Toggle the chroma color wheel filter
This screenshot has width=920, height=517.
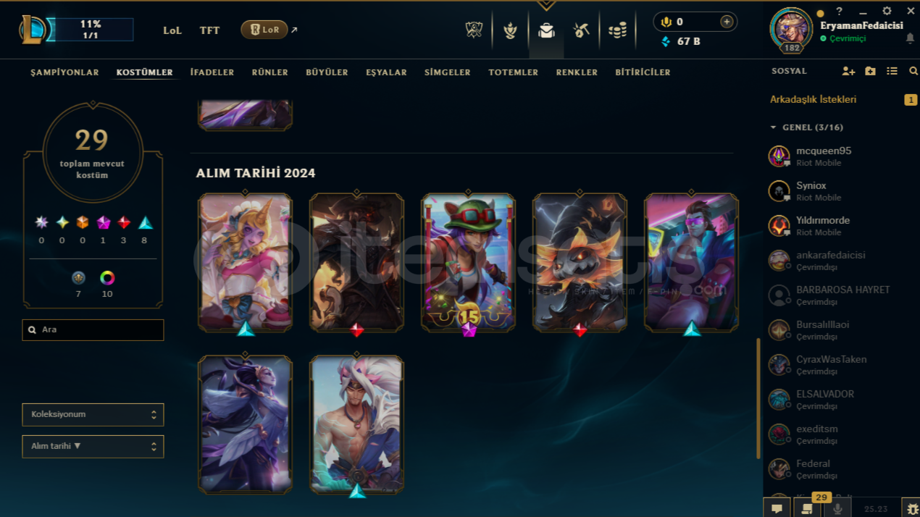click(107, 278)
